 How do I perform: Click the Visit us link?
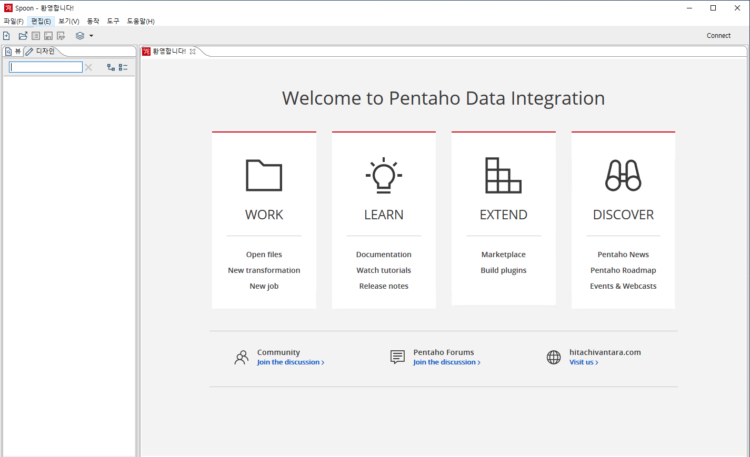point(584,362)
